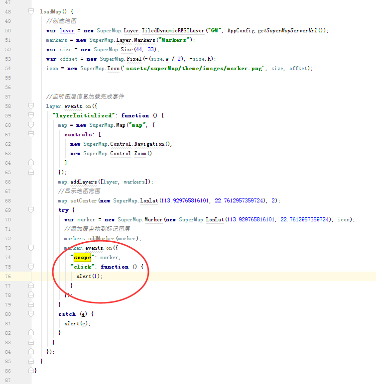Screen dimensions: 376x384
Task: Click line number 50 in the gutter
Action: tap(8, 31)
